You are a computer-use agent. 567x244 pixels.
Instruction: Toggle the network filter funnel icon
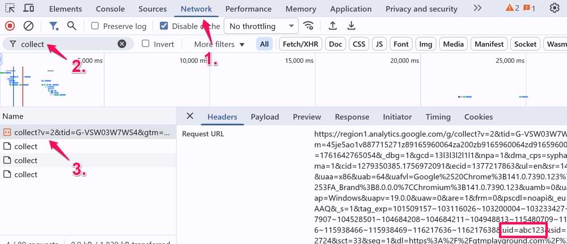53,26
